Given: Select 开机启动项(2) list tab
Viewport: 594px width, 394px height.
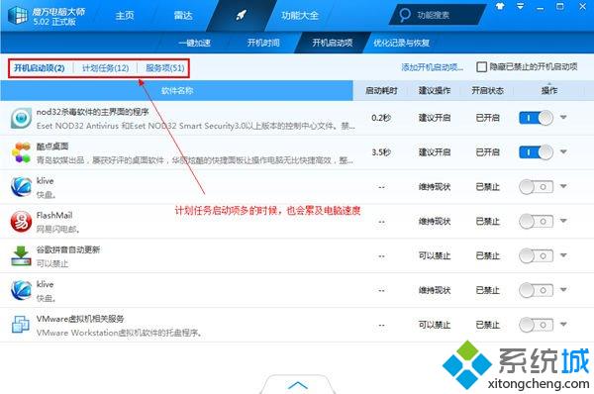Looking at the screenshot, I should [x=39, y=68].
